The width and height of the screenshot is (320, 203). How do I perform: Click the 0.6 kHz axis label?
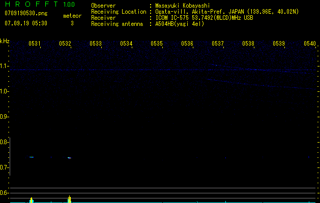click(4, 193)
